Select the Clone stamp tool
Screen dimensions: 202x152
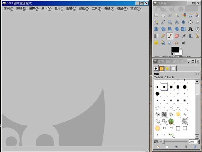pos(197,36)
